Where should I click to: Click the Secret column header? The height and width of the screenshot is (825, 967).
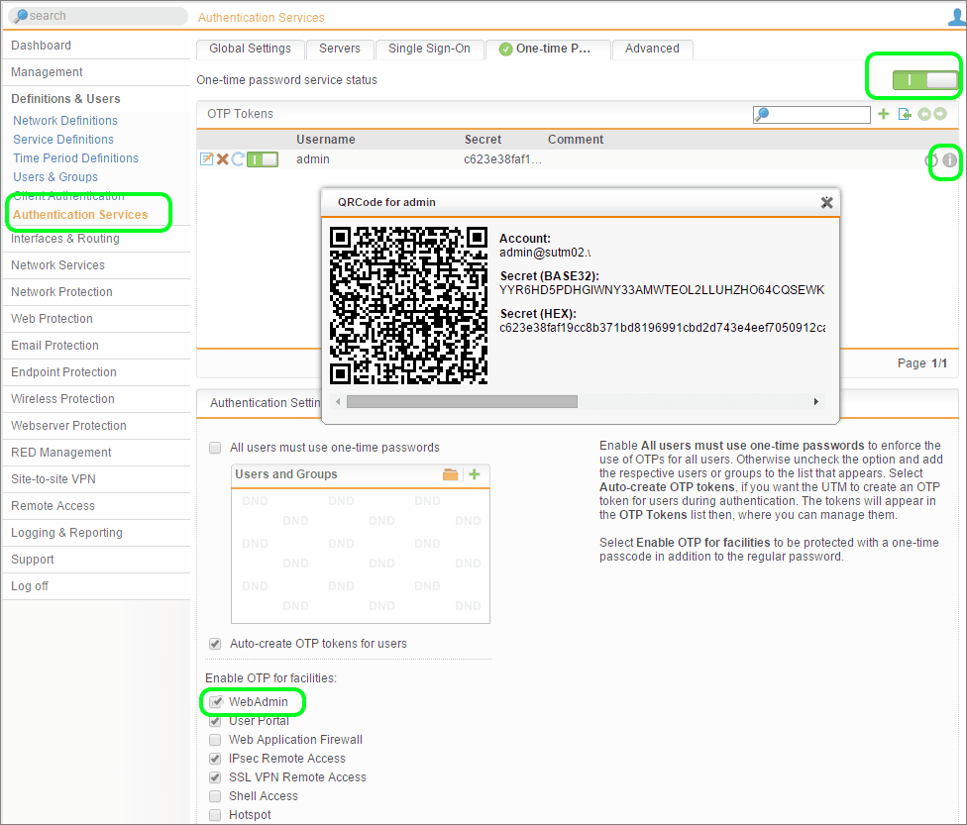click(483, 140)
